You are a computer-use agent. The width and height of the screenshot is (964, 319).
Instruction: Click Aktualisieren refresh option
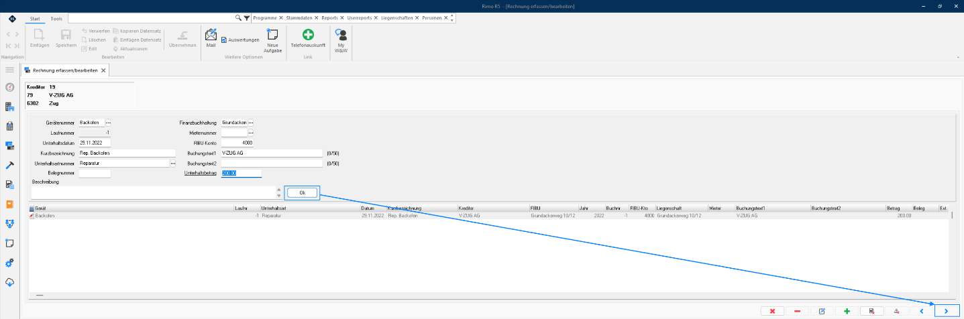pos(130,48)
